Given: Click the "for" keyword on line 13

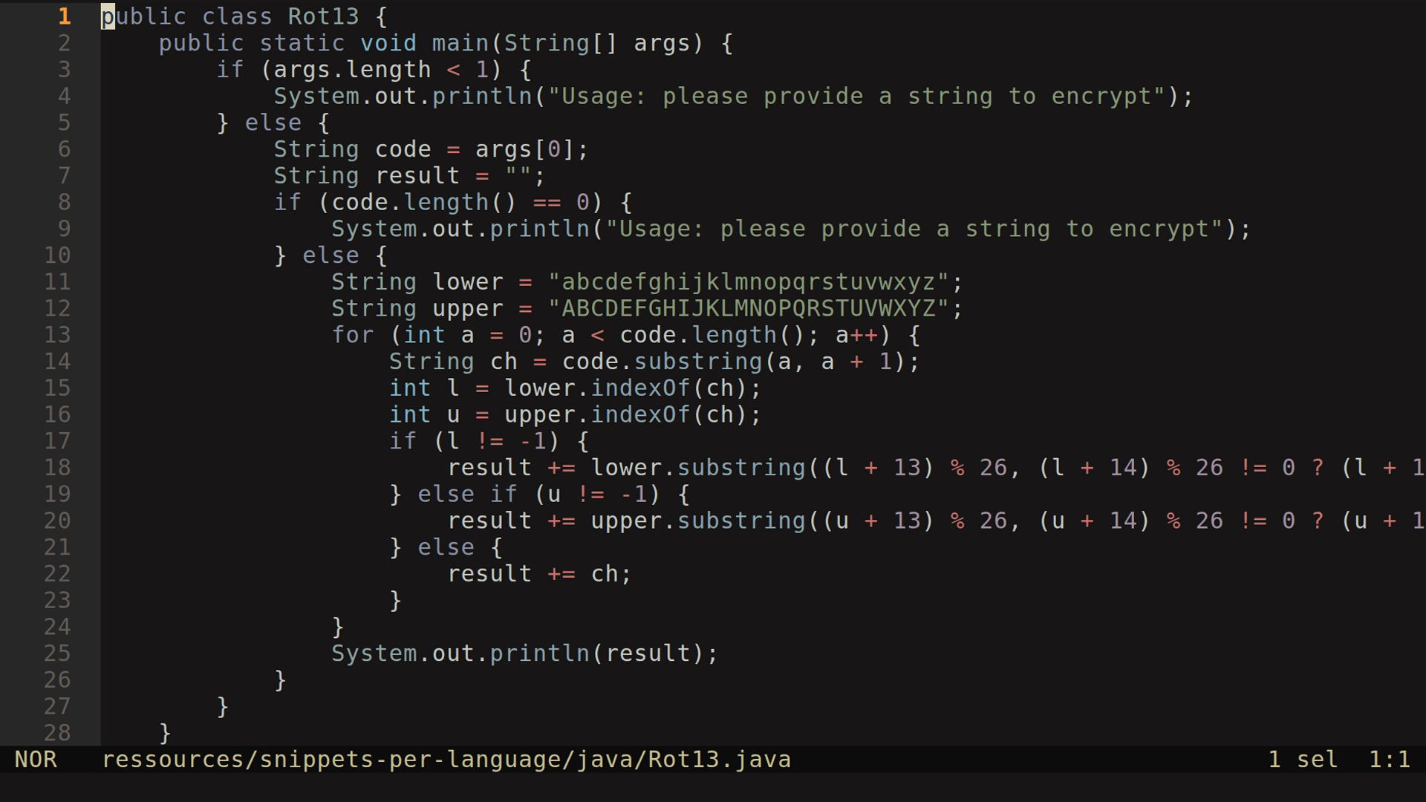Looking at the screenshot, I should 353,335.
